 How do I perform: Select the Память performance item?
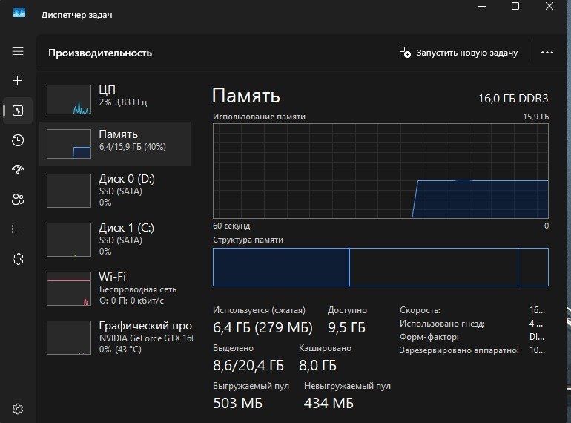(x=115, y=144)
